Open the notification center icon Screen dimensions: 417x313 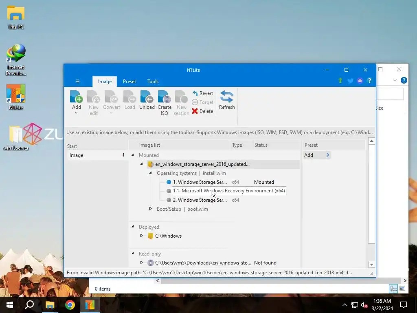point(404,305)
